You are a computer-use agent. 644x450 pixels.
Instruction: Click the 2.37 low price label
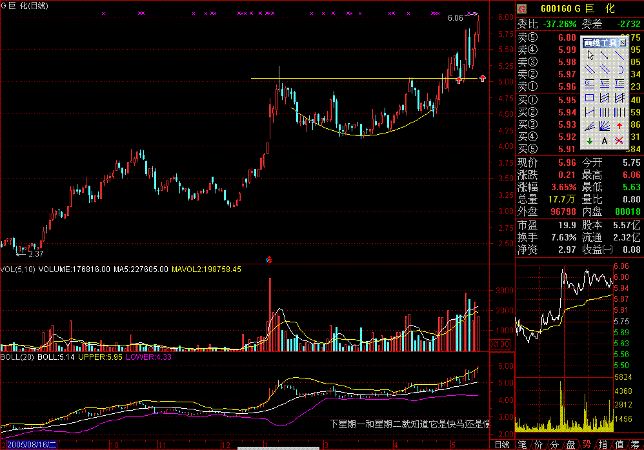pos(35,254)
